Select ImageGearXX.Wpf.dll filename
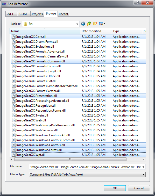 pyautogui.click(x=31, y=155)
